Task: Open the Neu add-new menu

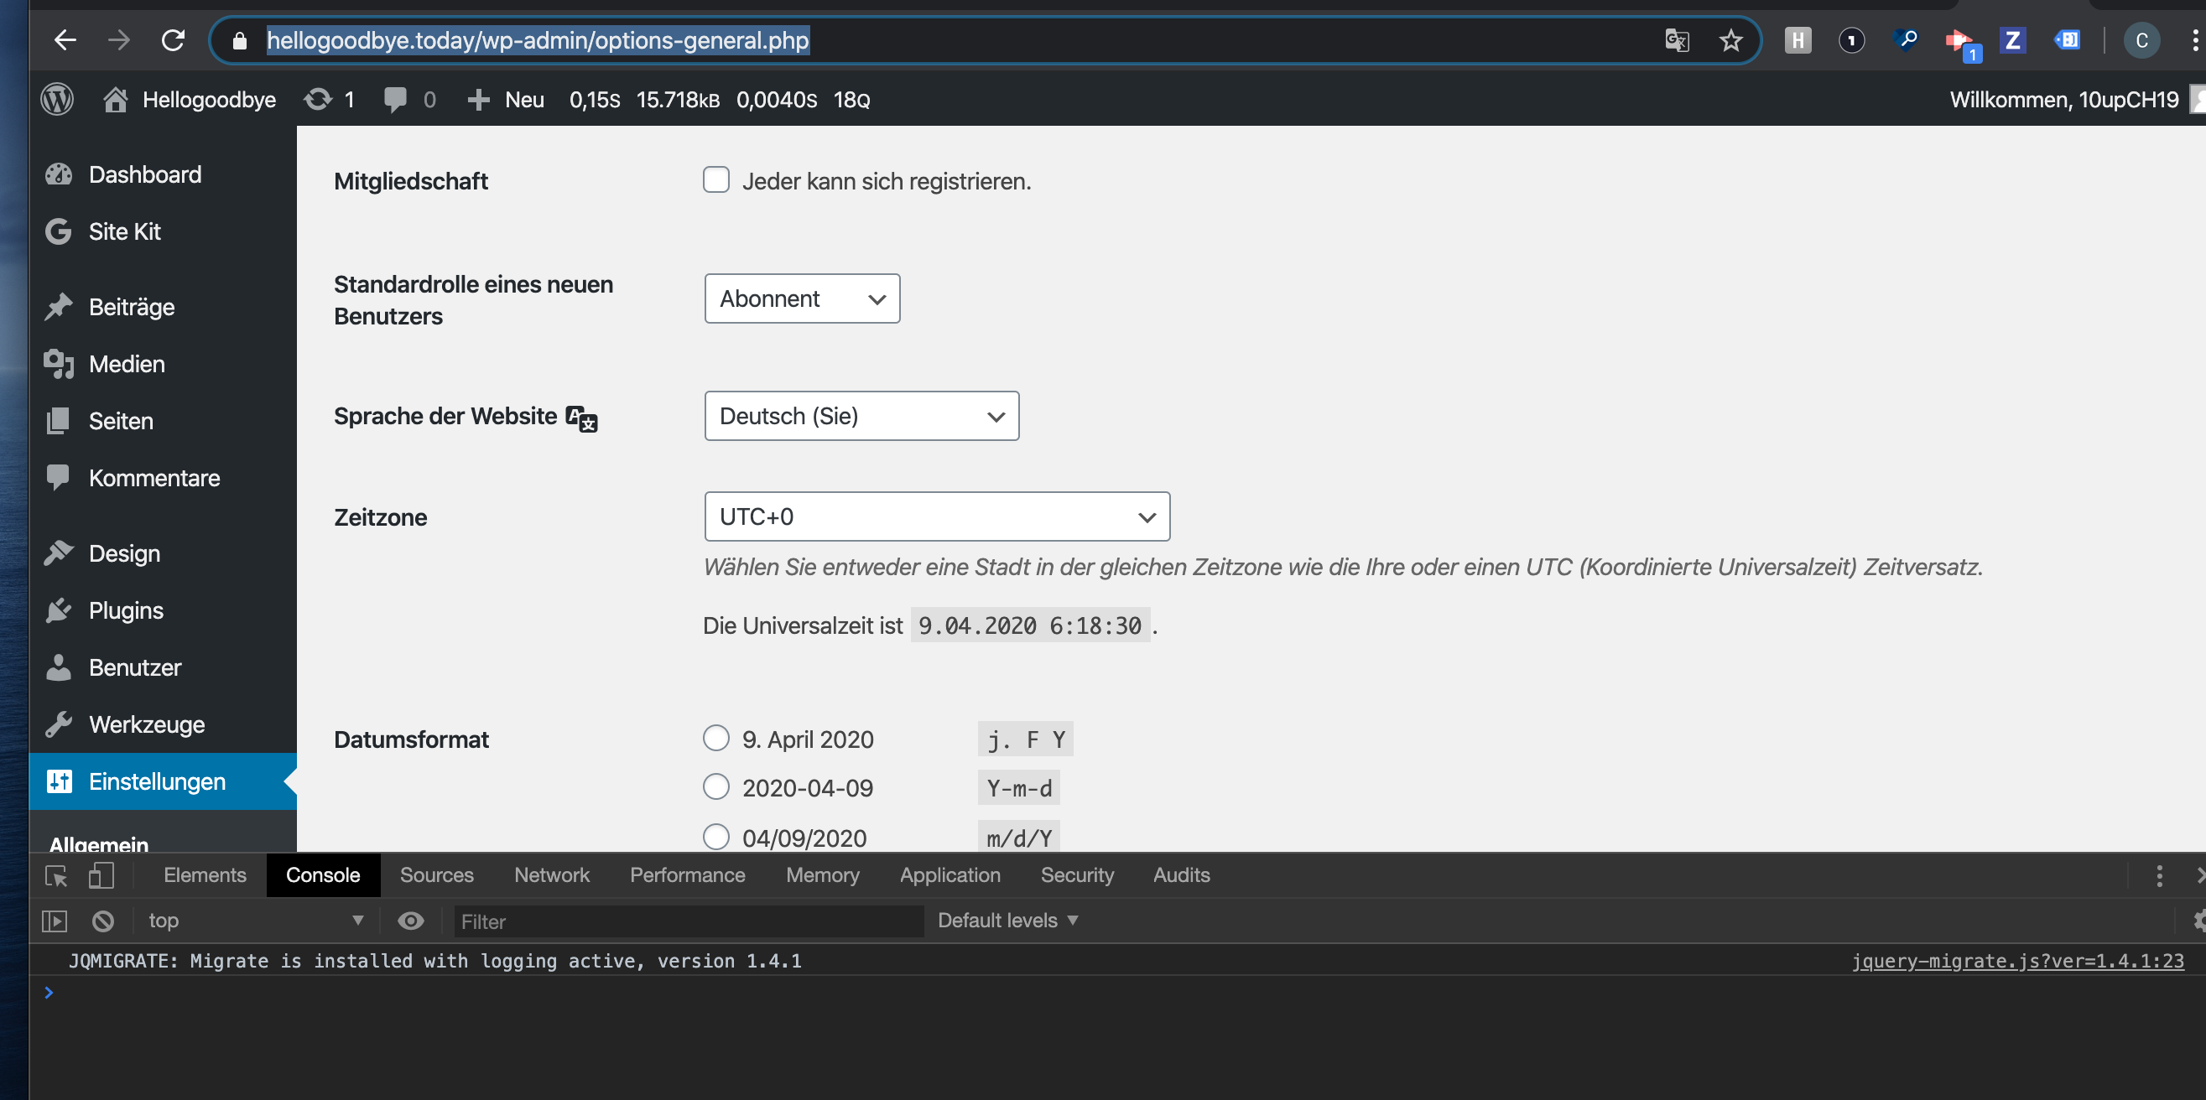Action: pyautogui.click(x=506, y=99)
